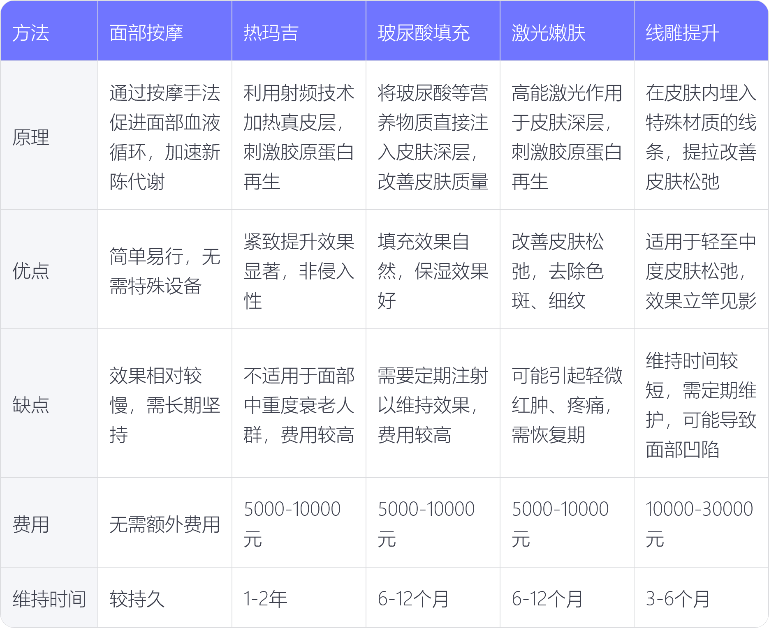Click the 3-6个月 cell

click(701, 598)
